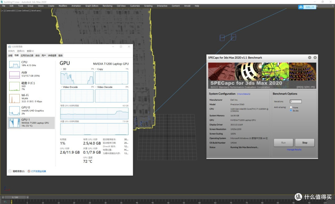The width and height of the screenshot is (335, 204).
Task: Click the Iterations input field
Action: (x=296, y=101)
